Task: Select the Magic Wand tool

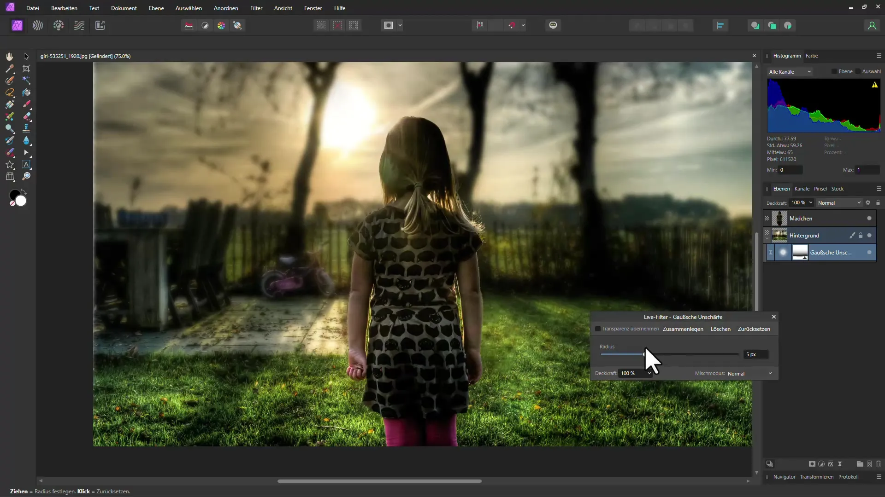Action: [x=26, y=80]
